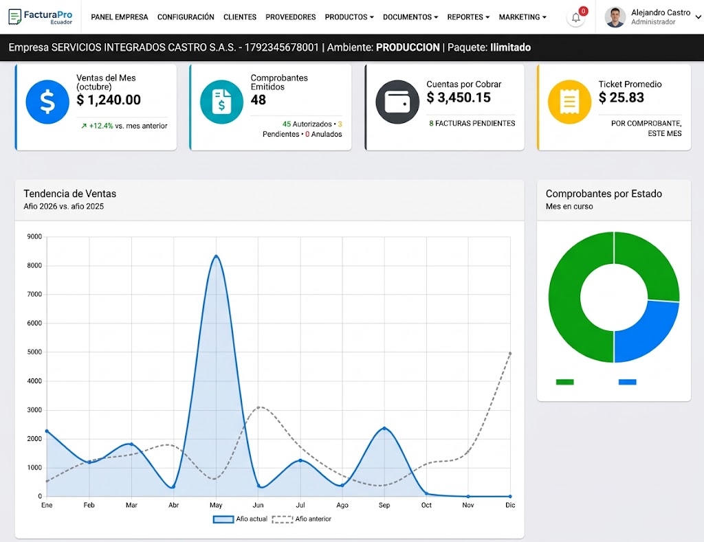
Task: Toggle the Año actual legend series
Action: [x=240, y=519]
